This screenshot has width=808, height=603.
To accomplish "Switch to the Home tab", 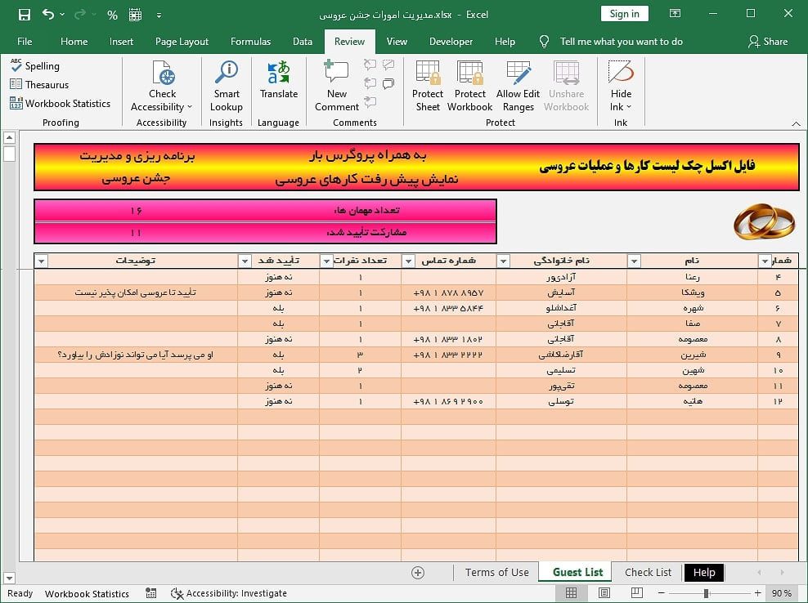I will click(74, 42).
